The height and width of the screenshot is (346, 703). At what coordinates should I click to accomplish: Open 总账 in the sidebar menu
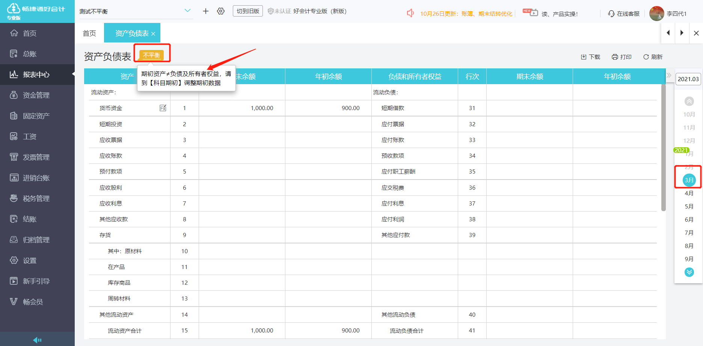[30, 54]
